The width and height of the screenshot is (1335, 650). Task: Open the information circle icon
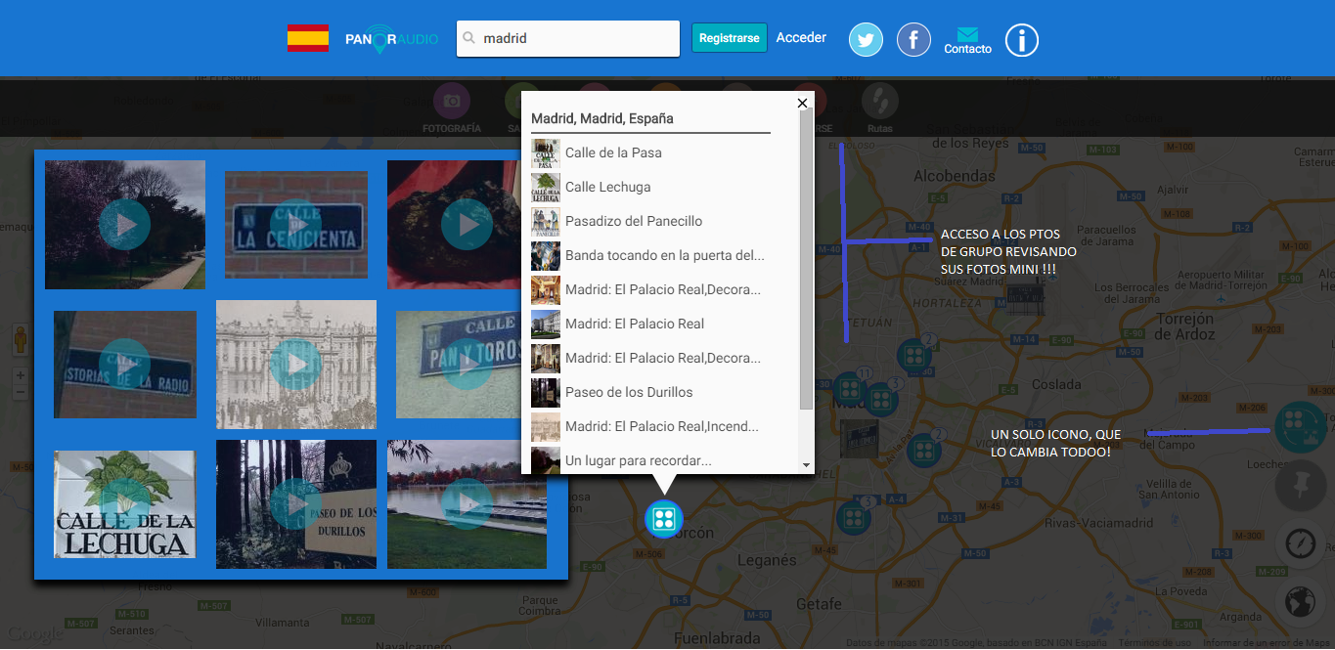coord(1021,40)
